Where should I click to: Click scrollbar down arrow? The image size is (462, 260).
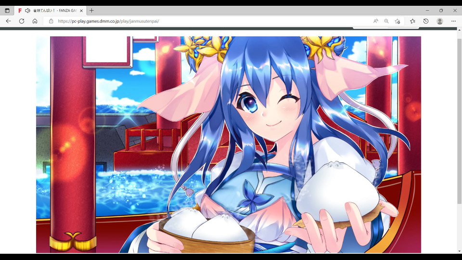(459, 251)
